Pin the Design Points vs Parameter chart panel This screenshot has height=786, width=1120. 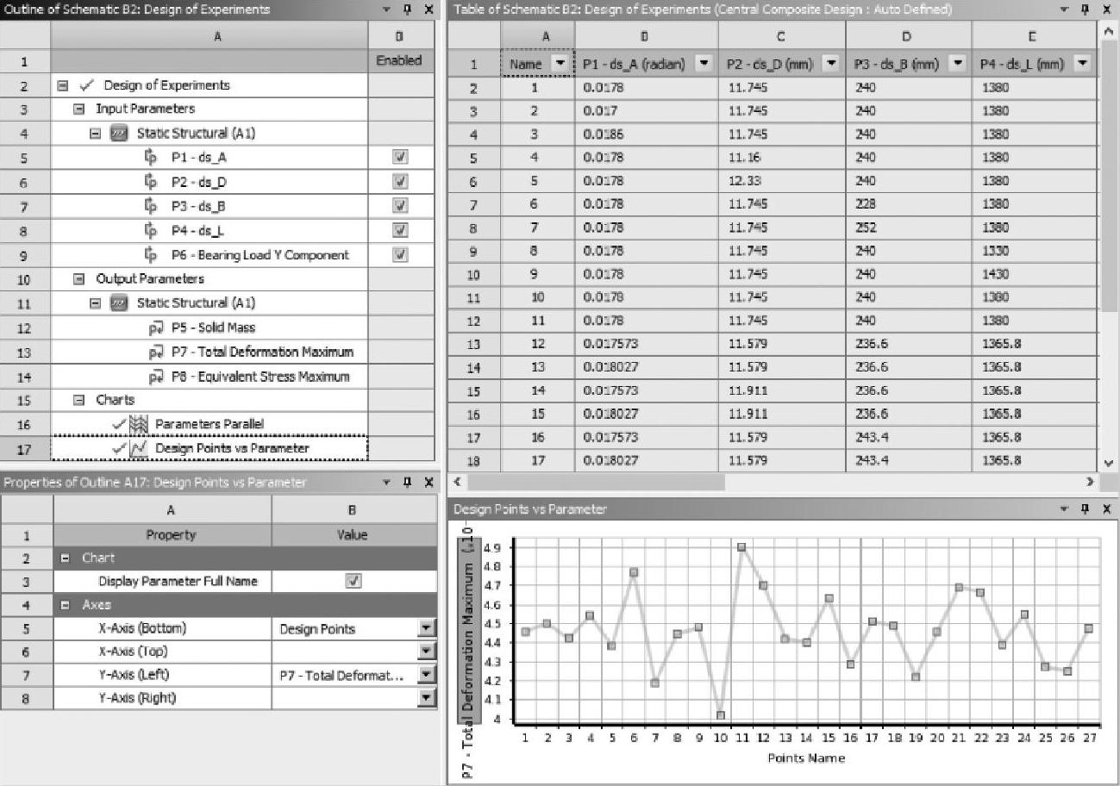1085,509
